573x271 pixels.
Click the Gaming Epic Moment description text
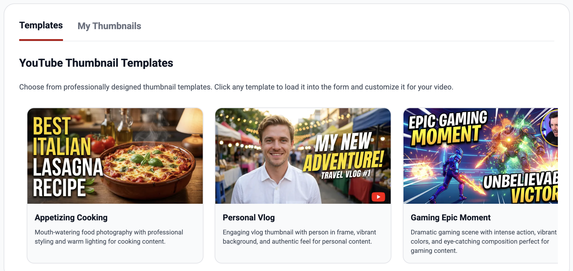pos(483,241)
